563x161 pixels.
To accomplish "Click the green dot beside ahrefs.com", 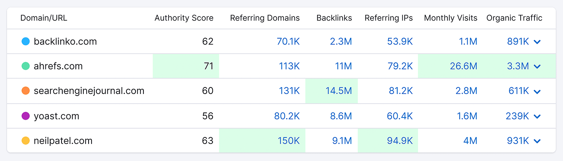I will [x=26, y=66].
